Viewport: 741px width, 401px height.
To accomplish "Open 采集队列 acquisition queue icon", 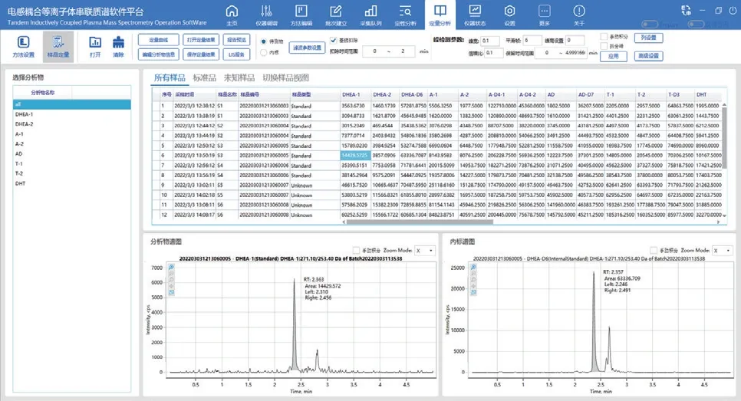I will [x=371, y=15].
